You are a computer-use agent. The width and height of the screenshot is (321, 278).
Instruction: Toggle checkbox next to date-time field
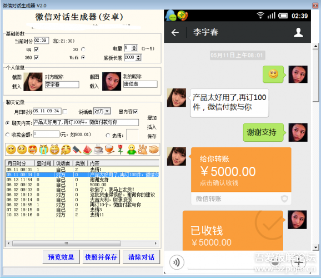(65, 112)
